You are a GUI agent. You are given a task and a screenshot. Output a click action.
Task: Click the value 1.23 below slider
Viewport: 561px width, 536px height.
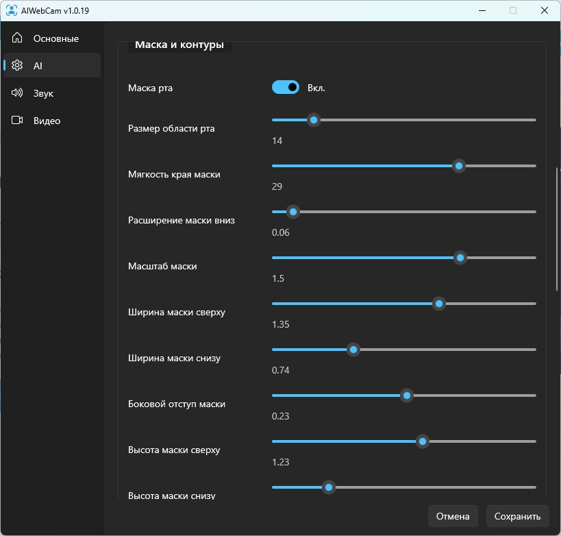(x=281, y=462)
